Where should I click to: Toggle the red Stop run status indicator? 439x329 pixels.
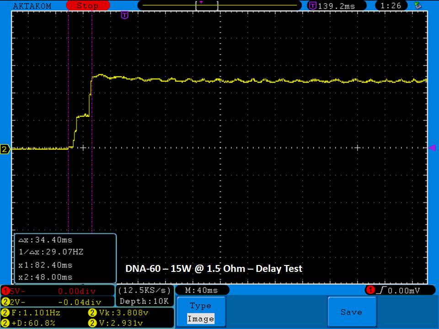click(x=87, y=6)
